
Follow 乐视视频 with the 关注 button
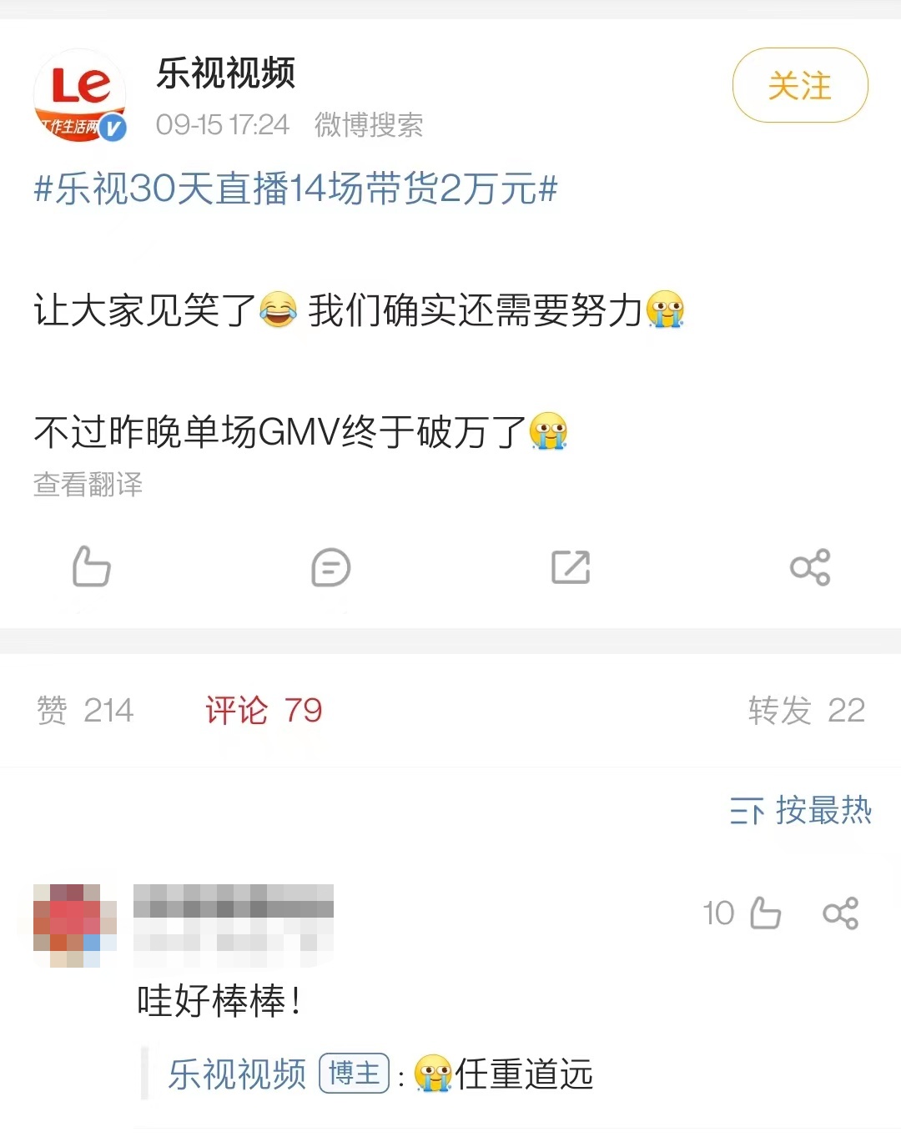point(800,85)
